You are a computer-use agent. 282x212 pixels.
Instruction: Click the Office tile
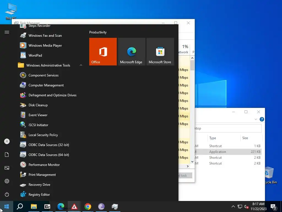(x=103, y=52)
